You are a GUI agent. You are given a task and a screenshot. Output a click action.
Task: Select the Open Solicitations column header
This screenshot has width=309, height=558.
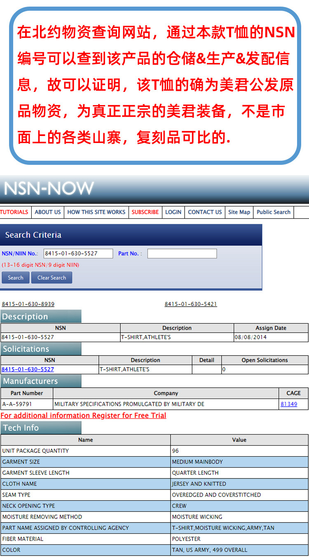[x=265, y=360]
